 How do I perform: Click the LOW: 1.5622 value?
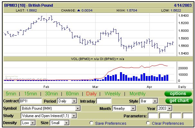[171, 10]
